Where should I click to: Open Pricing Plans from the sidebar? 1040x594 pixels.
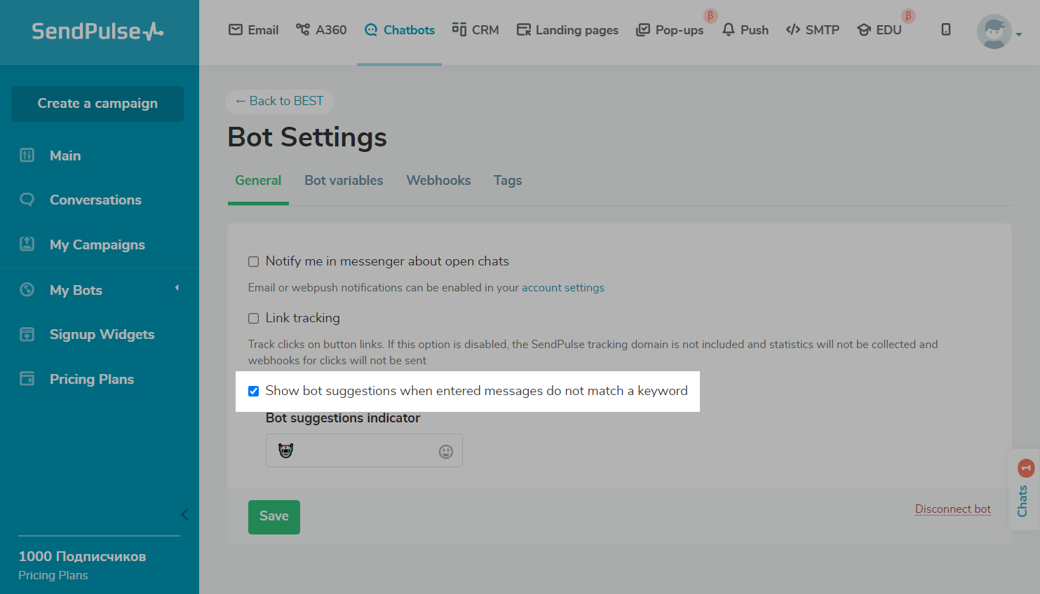(x=91, y=380)
